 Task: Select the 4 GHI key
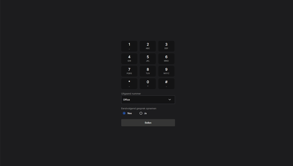(129, 59)
